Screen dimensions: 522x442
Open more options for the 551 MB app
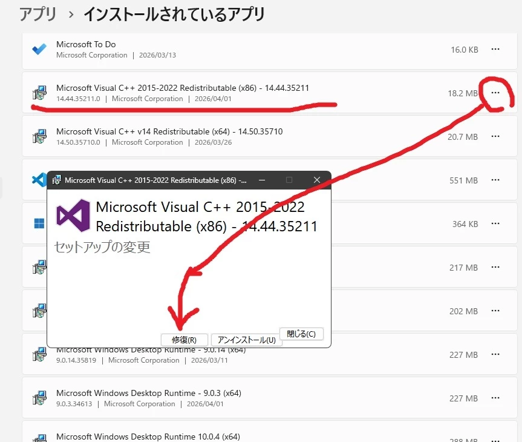(495, 180)
